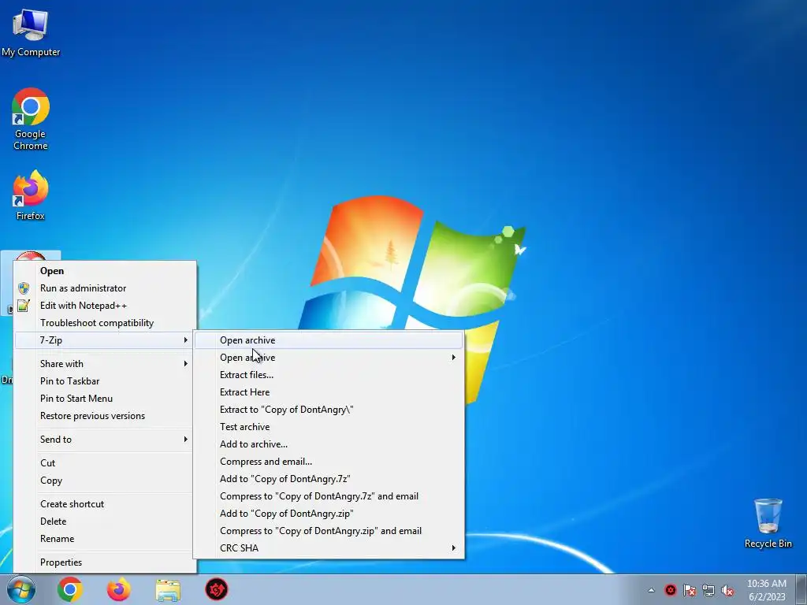The height and width of the screenshot is (605, 807).
Task: Expand the CRC SHA submenu
Action: (329, 548)
